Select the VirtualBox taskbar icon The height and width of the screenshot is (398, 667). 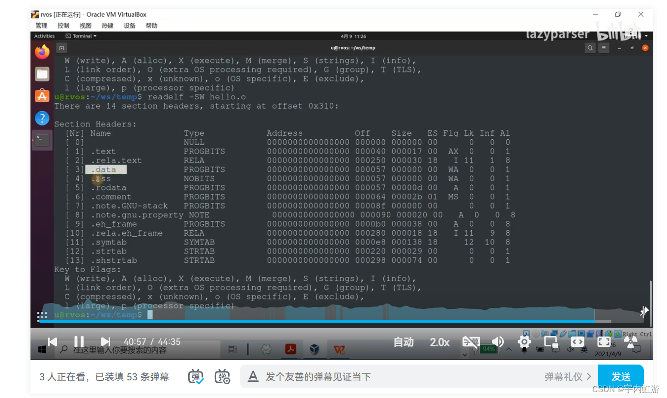pos(315,350)
